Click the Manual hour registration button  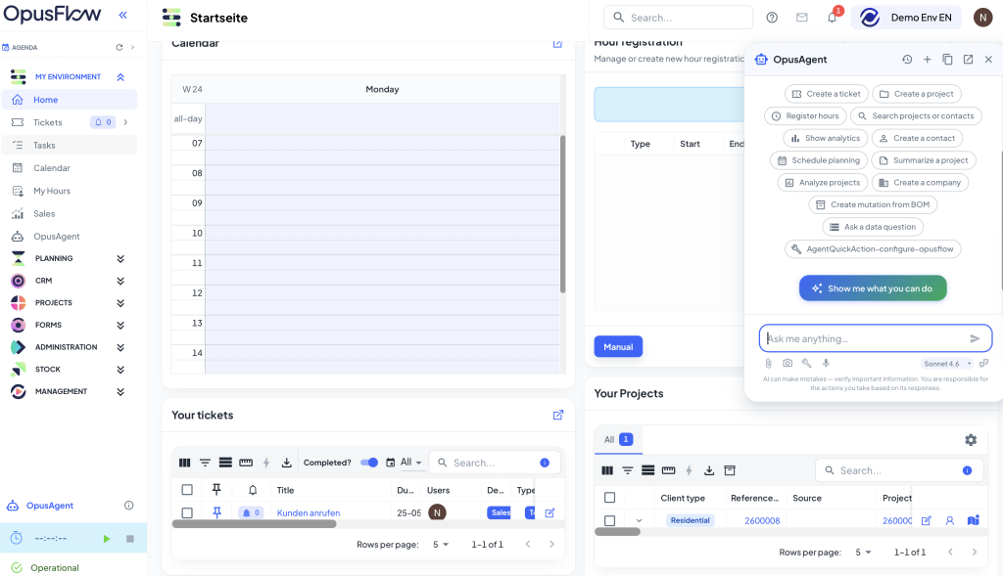tap(618, 347)
